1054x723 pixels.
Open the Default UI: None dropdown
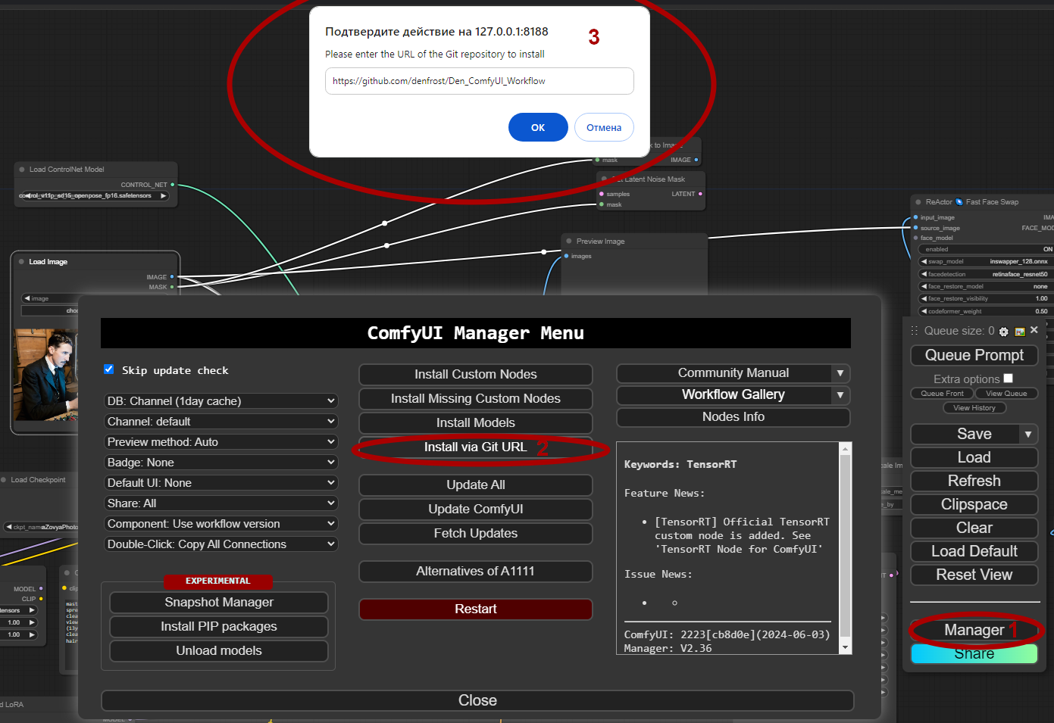(x=221, y=482)
